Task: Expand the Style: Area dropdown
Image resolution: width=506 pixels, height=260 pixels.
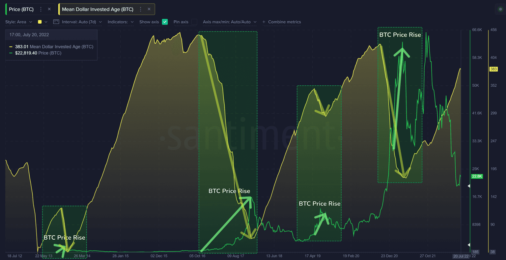Action: [19, 22]
